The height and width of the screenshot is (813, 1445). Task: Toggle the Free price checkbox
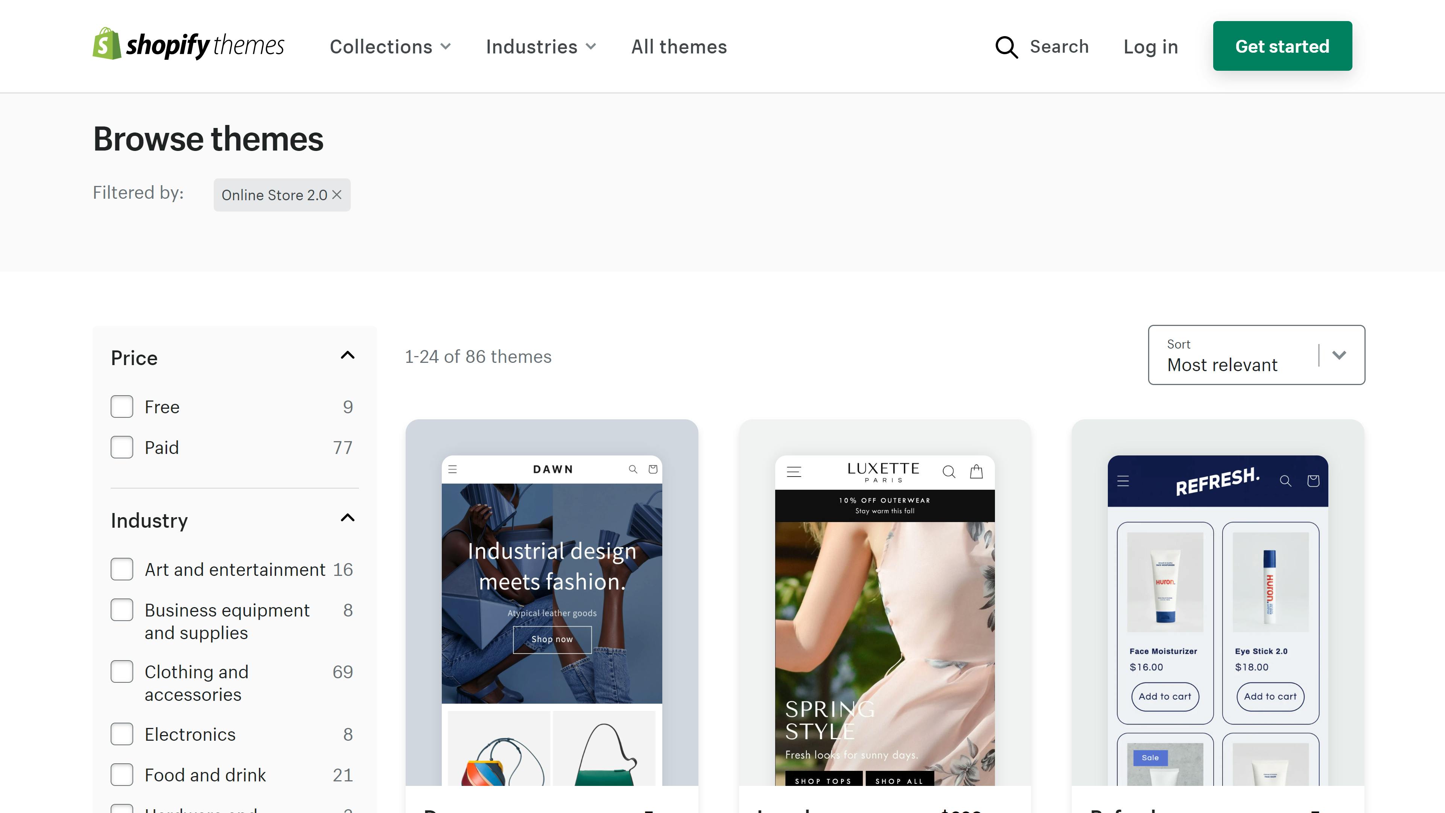121,406
